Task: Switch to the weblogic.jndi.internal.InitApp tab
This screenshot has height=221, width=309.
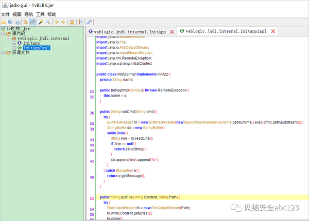Action: 130,32
